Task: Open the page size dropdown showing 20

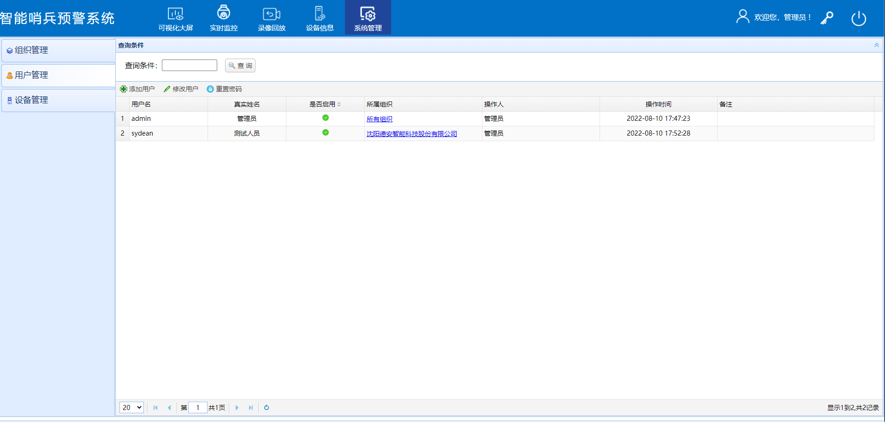Action: 131,408
